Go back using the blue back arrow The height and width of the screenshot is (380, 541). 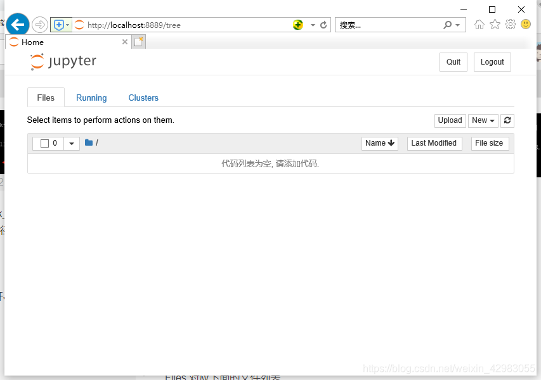tap(18, 25)
